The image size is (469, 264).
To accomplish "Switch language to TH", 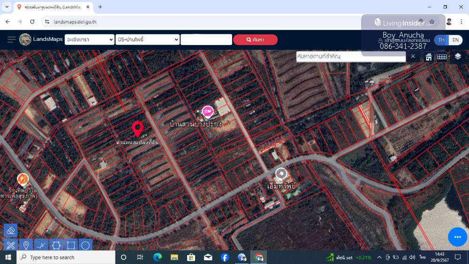I will pyautogui.click(x=441, y=40).
